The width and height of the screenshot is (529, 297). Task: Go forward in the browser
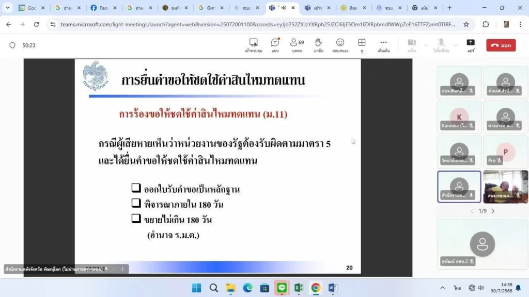tap(22, 24)
